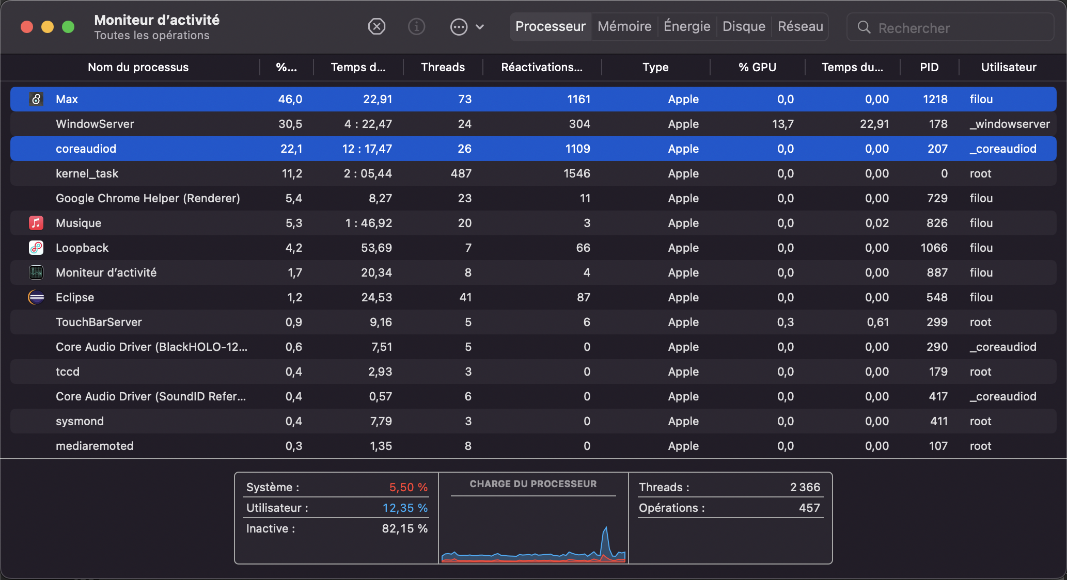This screenshot has width=1067, height=580.
Task: Click 487 threads value for kernel_task
Action: click(x=461, y=173)
